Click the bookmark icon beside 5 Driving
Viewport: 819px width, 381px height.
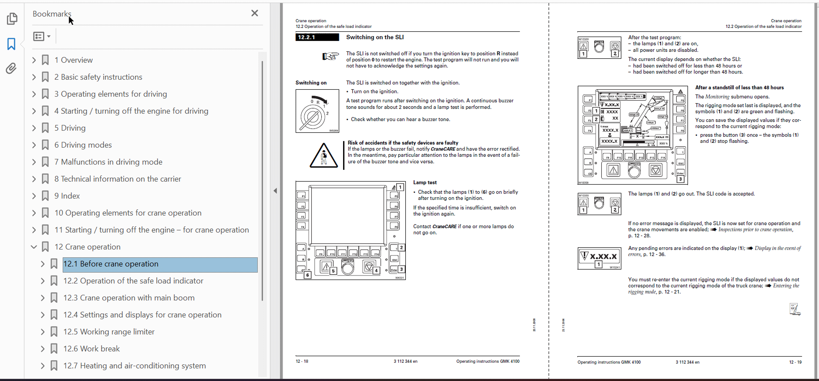[45, 128]
